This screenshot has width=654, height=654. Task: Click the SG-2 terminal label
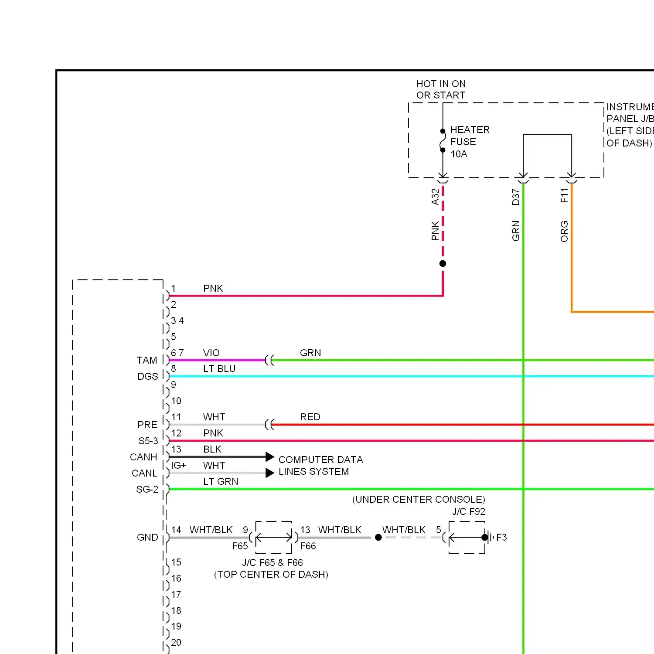coord(147,489)
